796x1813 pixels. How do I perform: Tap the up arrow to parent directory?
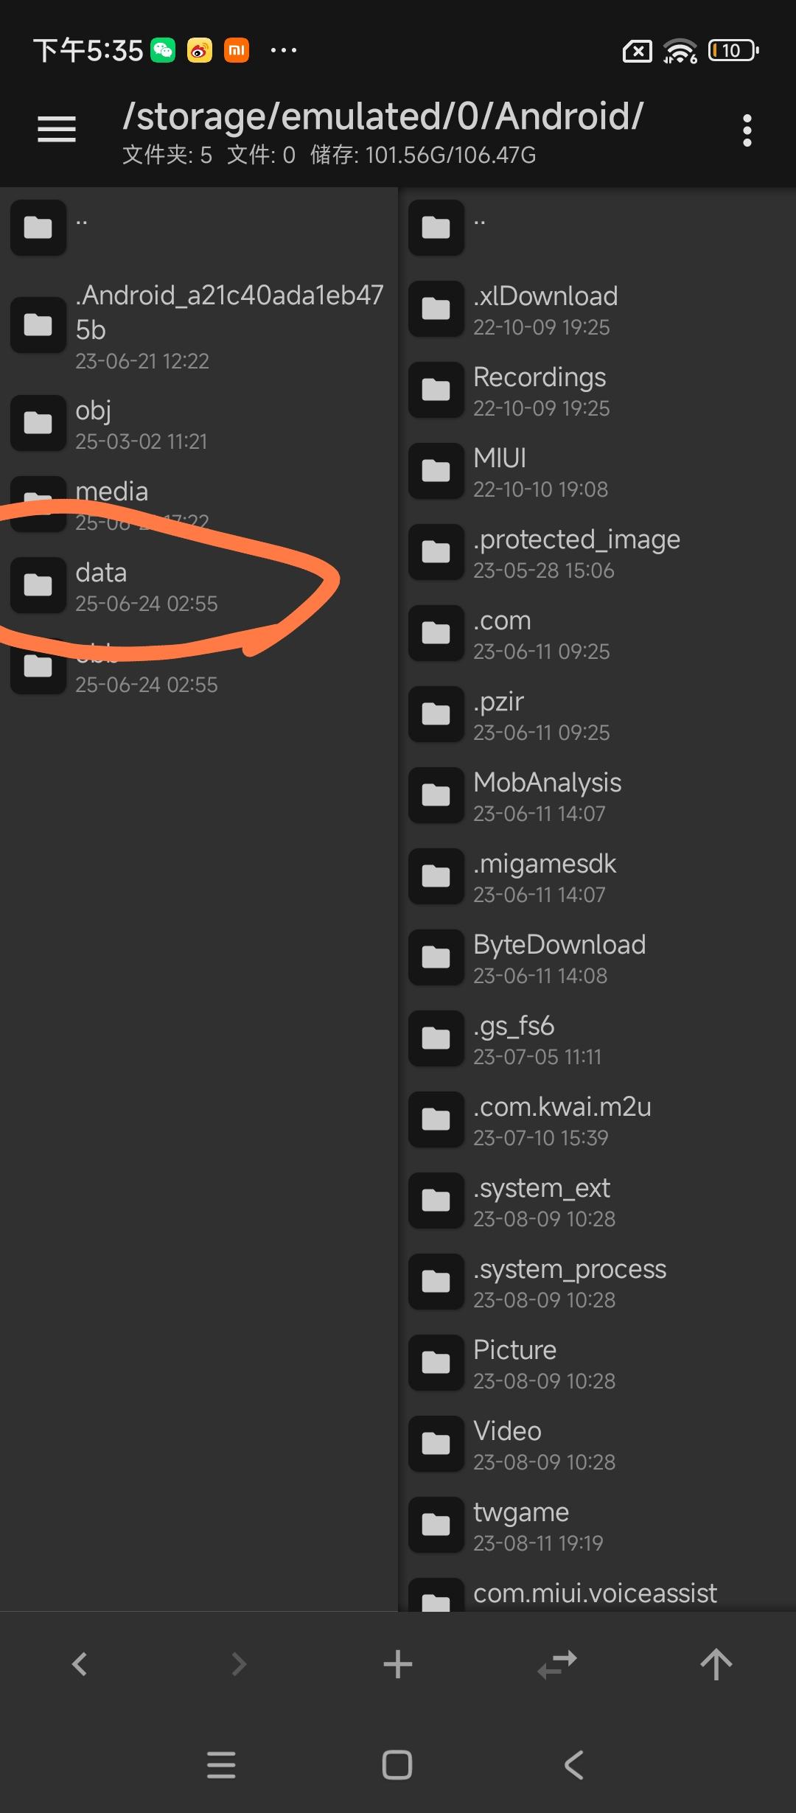click(x=716, y=1664)
